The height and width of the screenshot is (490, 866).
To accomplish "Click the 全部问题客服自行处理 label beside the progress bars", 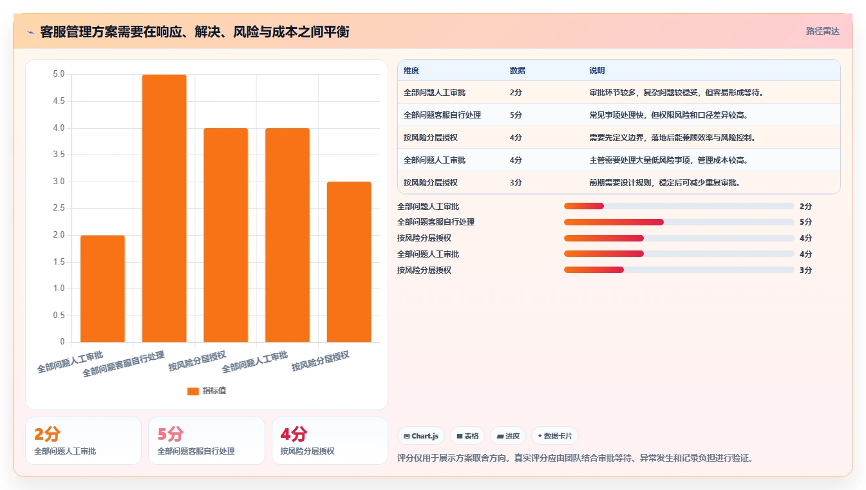I will click(436, 222).
